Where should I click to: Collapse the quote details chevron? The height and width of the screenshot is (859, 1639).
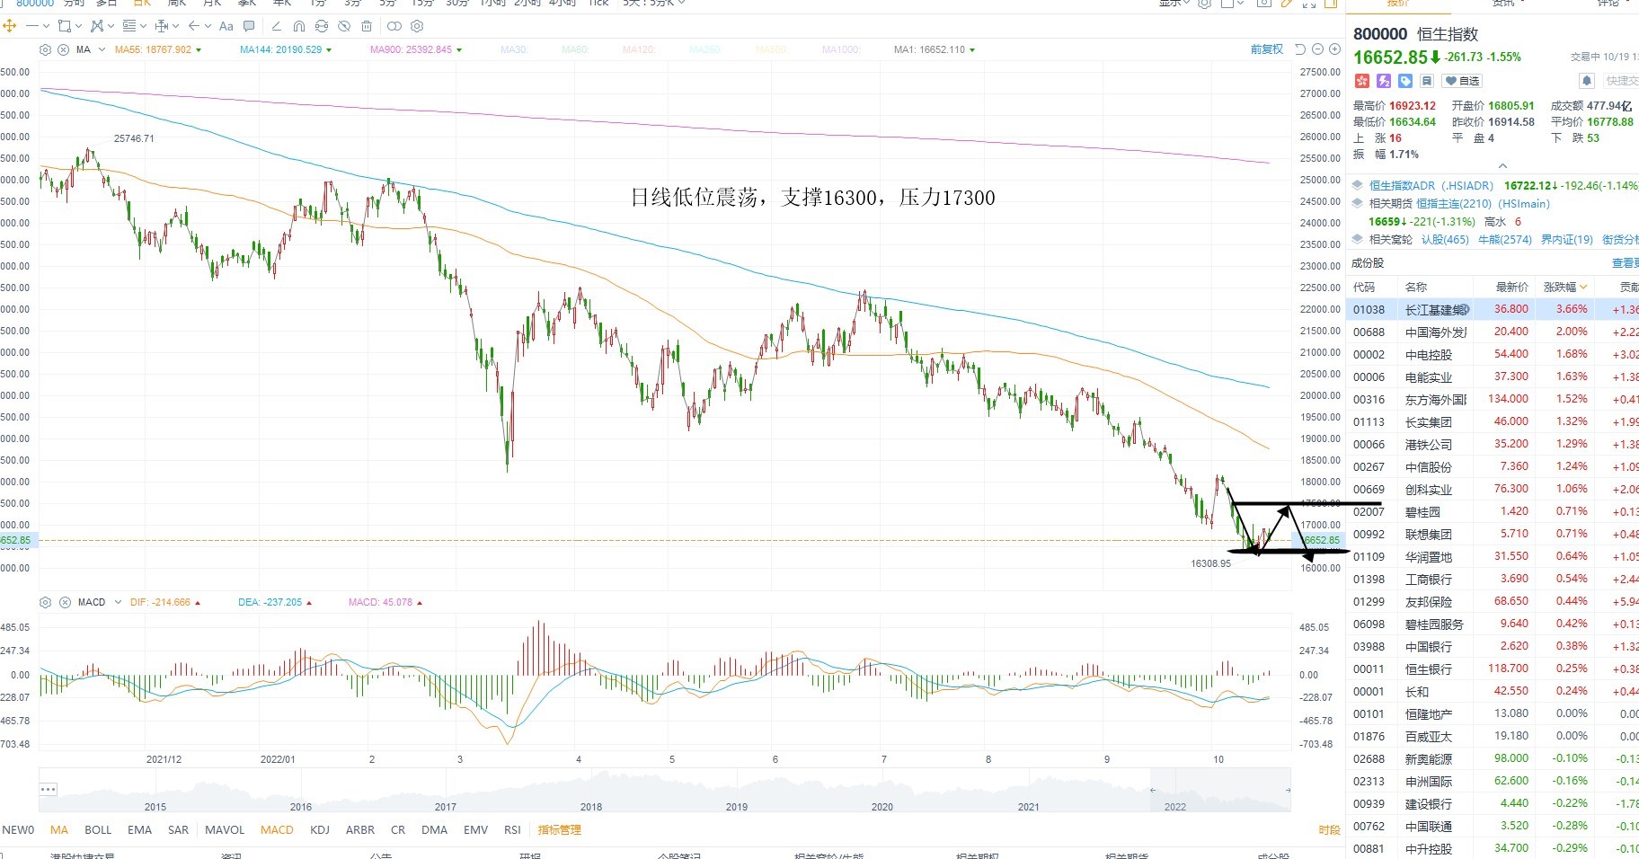pos(1502,166)
